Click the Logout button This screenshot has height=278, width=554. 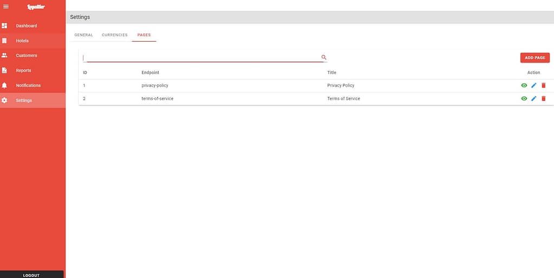tap(31, 275)
